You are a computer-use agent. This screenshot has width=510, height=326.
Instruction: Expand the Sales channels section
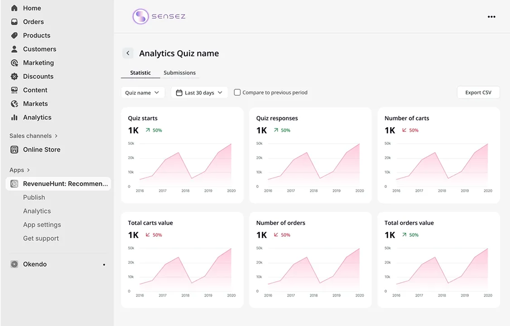pyautogui.click(x=34, y=136)
